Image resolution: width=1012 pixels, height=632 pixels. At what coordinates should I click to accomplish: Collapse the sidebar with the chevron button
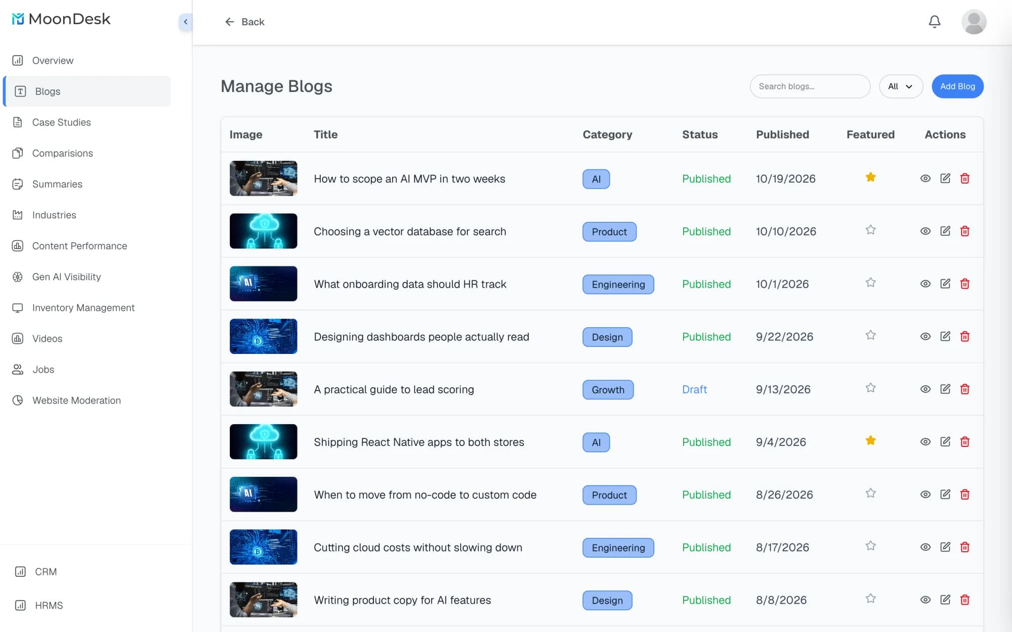186,22
